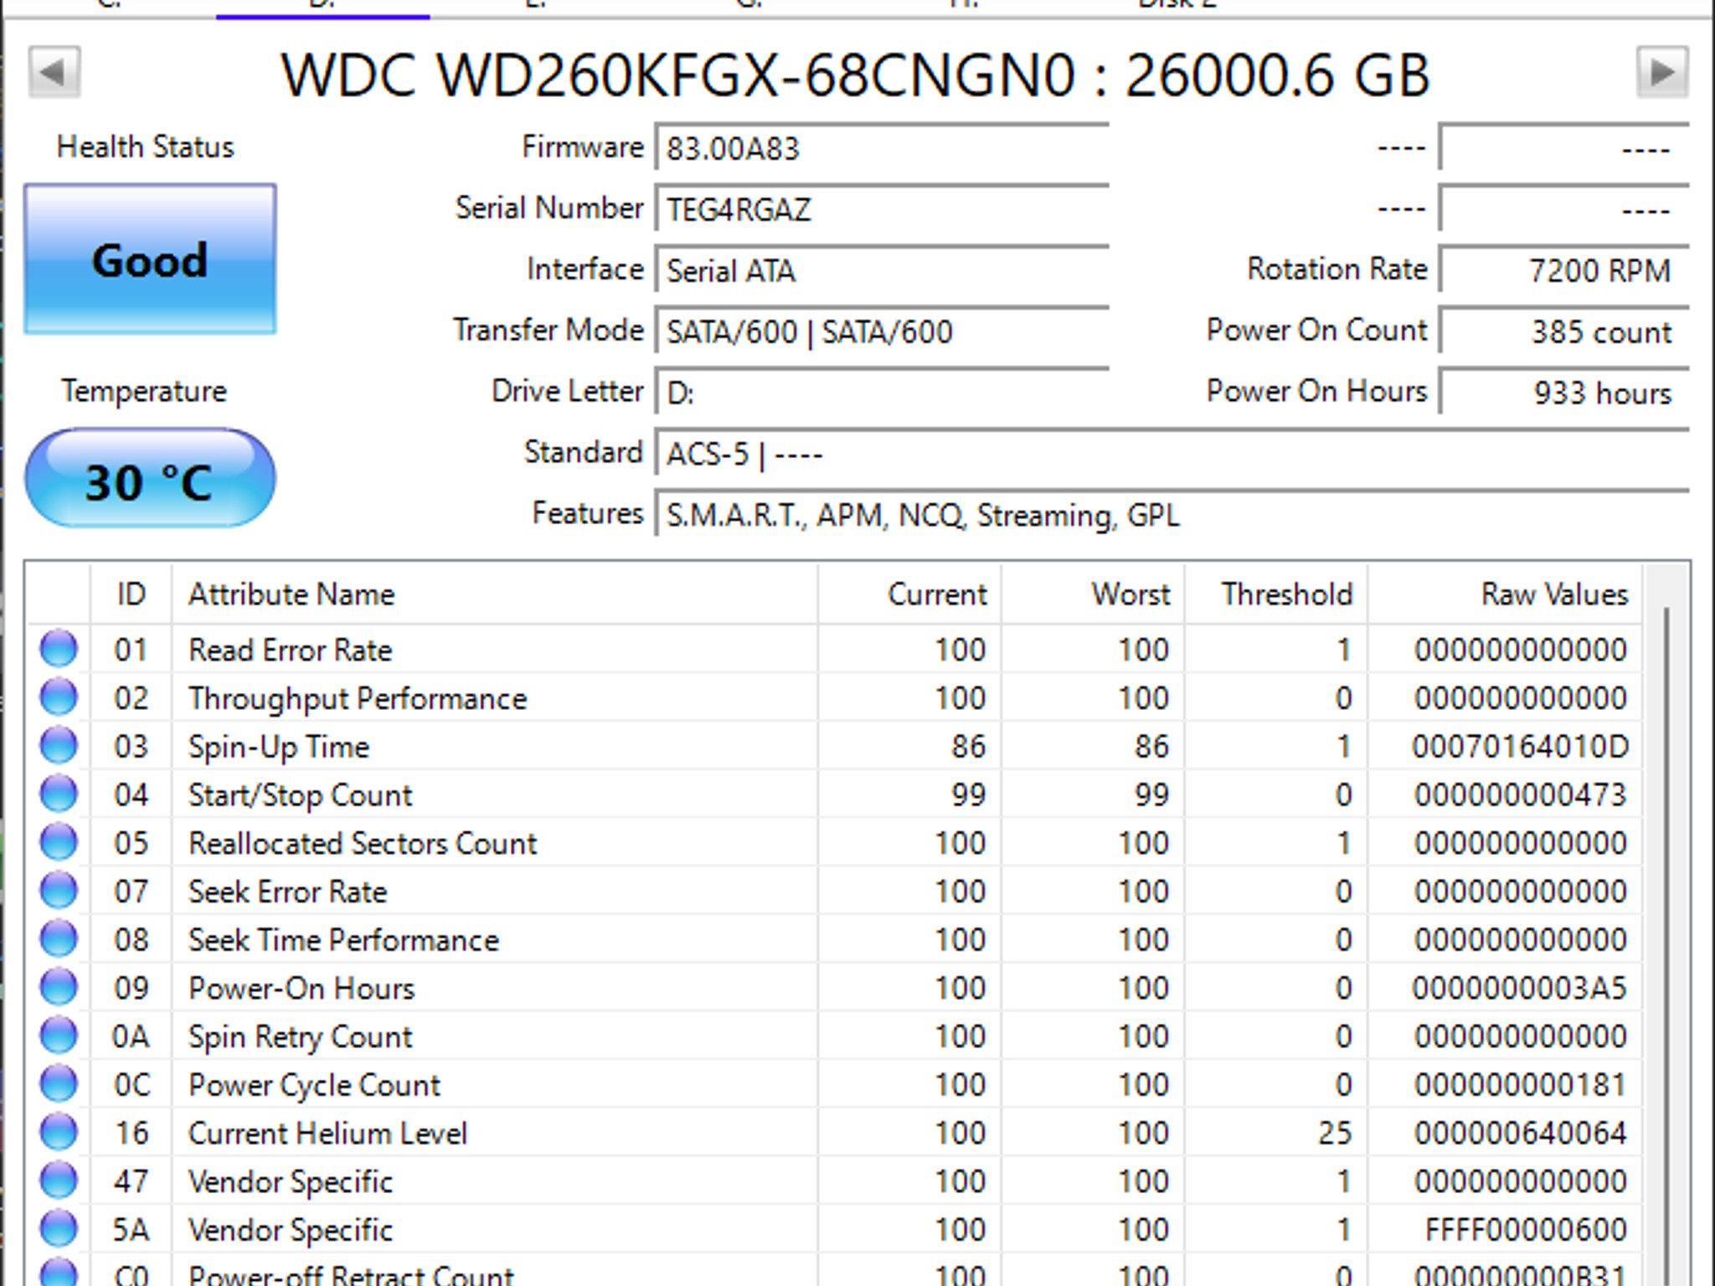The image size is (1715, 1286).
Task: Click the Rotation Rate value 7200 RPM
Action: [1564, 270]
